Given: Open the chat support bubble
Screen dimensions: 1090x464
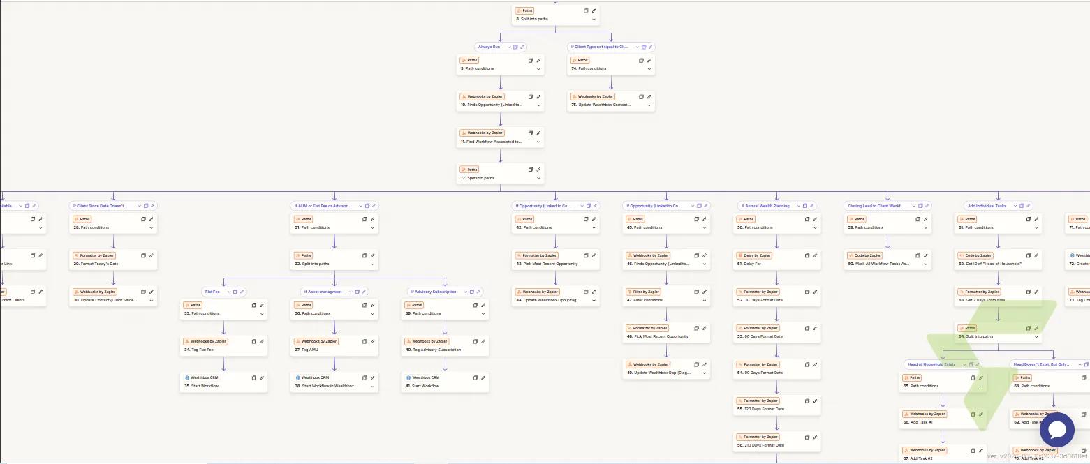Looking at the screenshot, I should [x=1056, y=430].
